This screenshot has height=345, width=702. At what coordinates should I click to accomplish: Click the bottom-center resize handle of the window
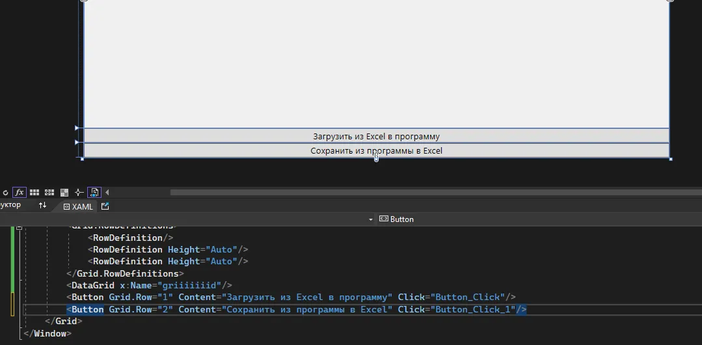[376, 158]
